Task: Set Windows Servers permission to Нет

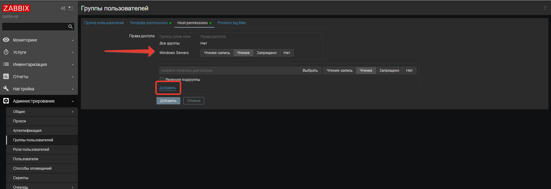Action: pyautogui.click(x=287, y=53)
